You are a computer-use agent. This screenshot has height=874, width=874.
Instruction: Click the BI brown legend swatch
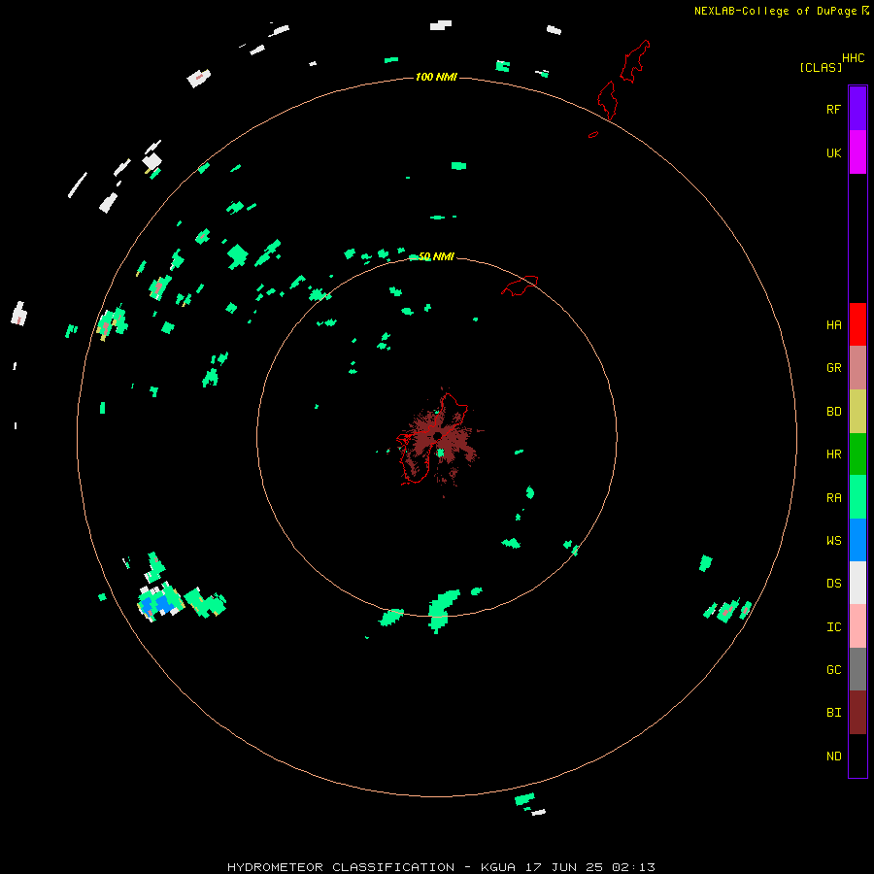(x=857, y=713)
